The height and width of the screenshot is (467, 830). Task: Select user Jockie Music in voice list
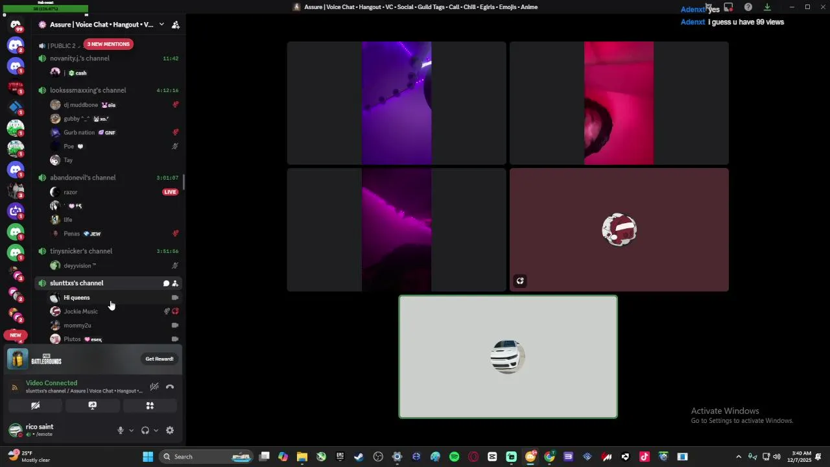tap(114, 311)
